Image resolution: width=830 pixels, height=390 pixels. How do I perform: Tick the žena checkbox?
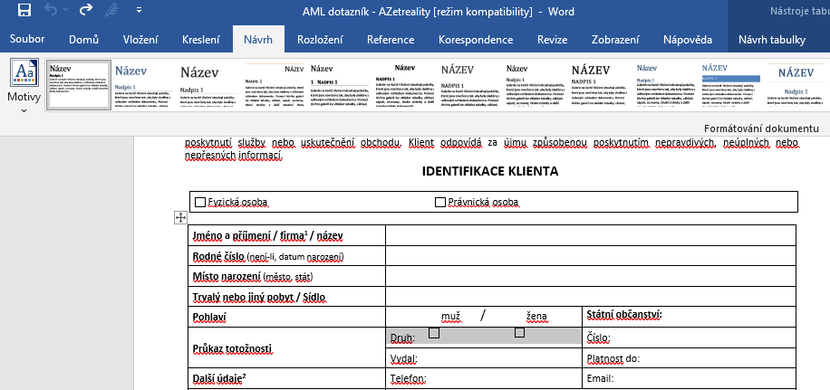point(520,333)
